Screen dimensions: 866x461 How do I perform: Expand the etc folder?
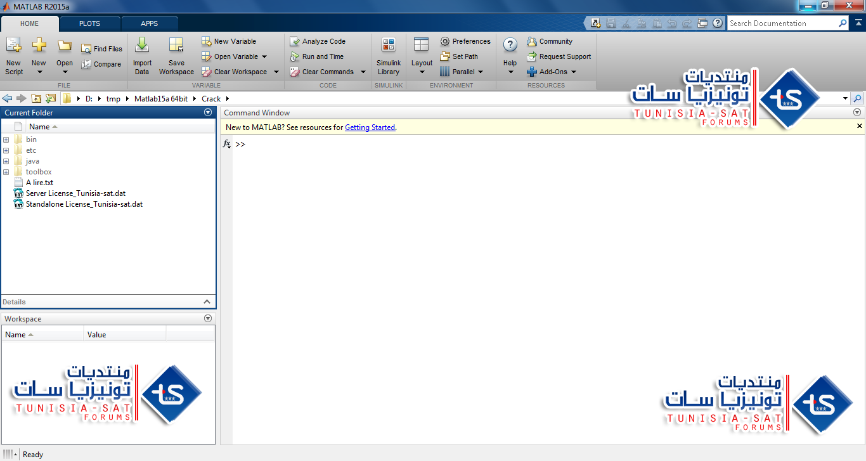click(6, 150)
